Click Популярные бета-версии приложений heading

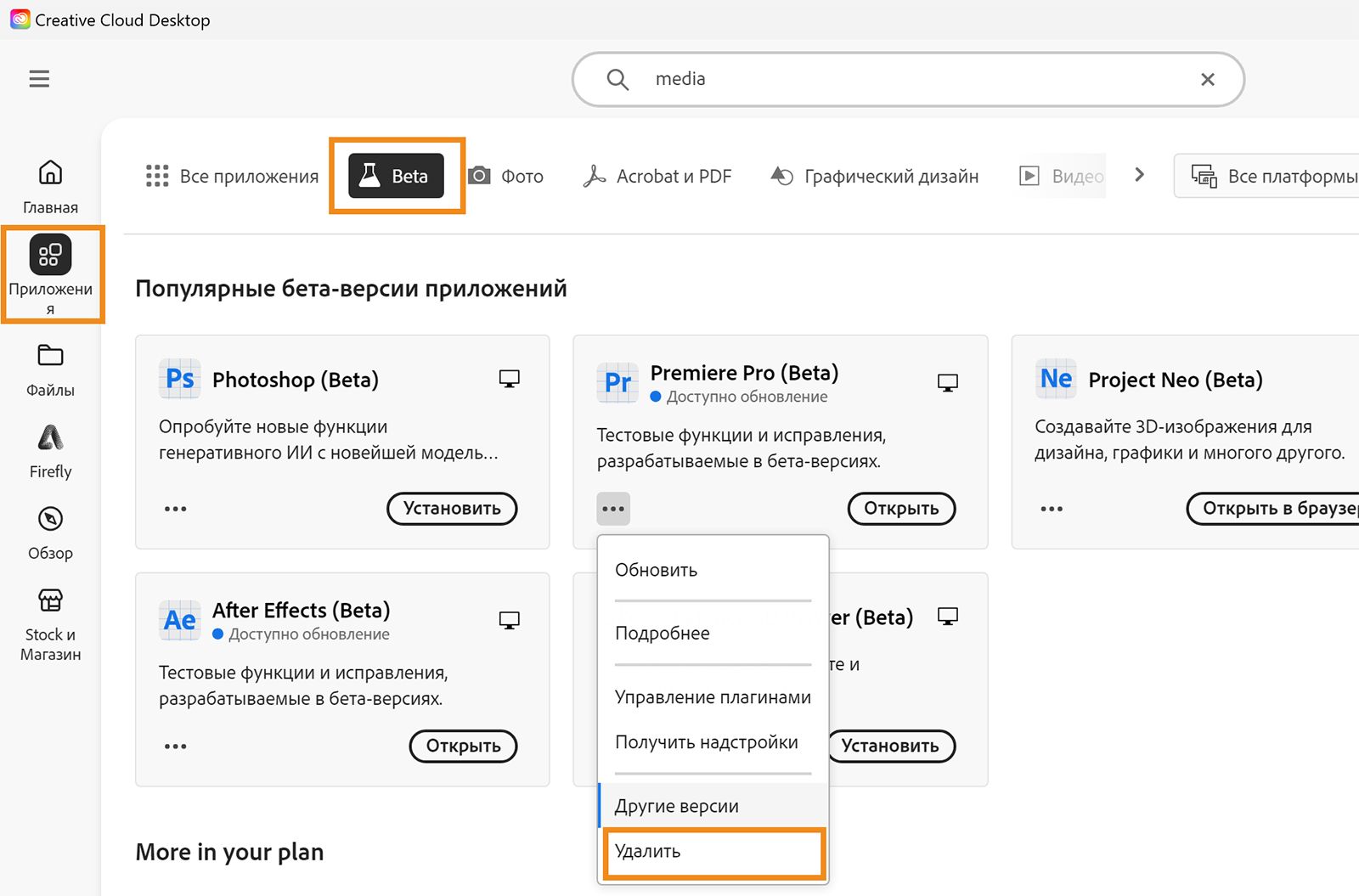coord(351,289)
